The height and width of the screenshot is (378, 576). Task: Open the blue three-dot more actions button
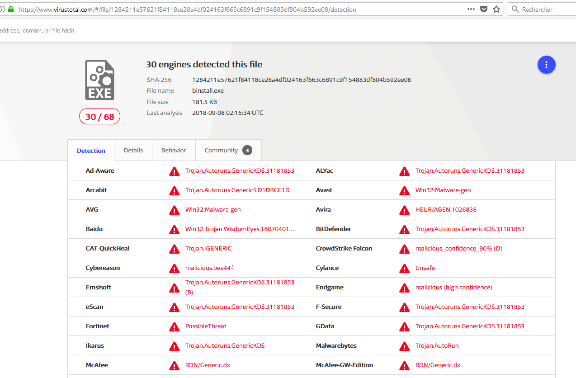[546, 65]
